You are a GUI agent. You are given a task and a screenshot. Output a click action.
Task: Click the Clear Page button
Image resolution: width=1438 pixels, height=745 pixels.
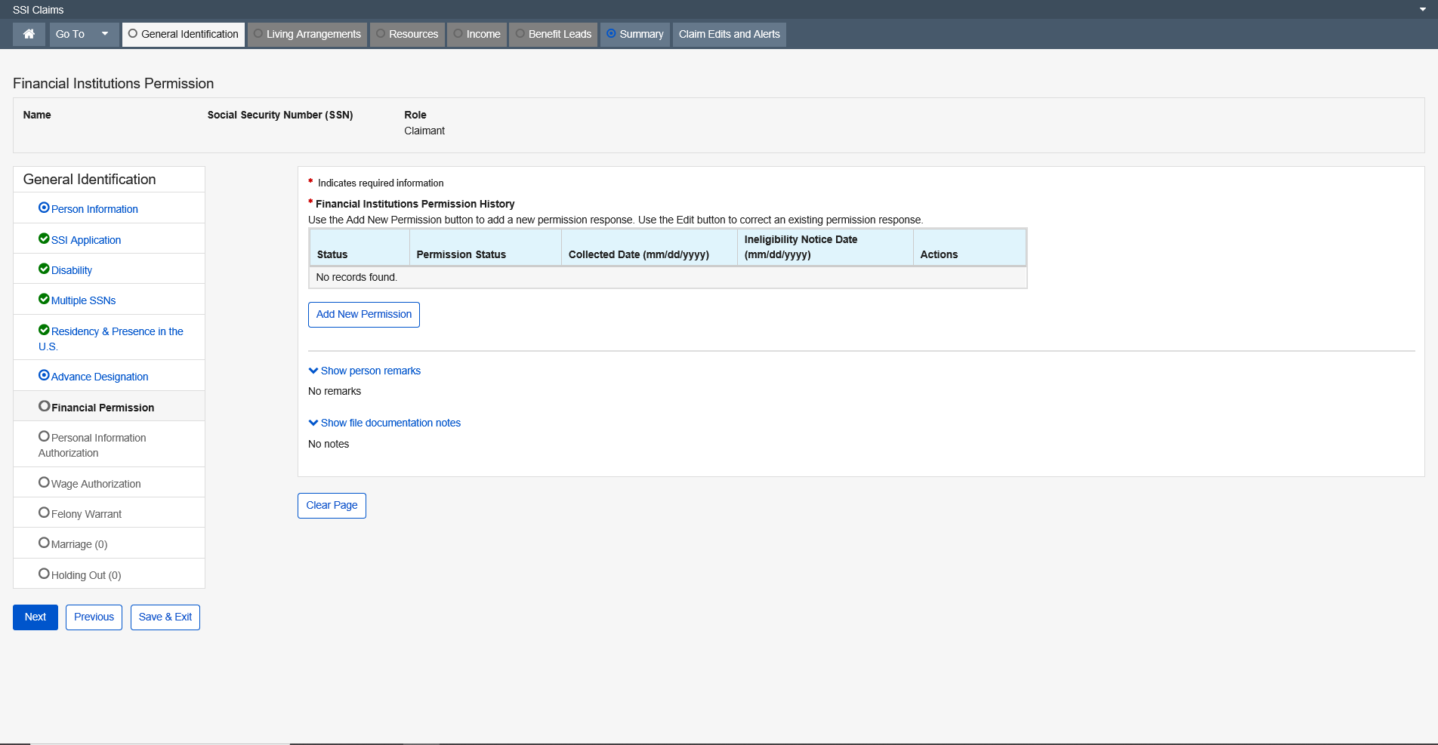(x=332, y=506)
